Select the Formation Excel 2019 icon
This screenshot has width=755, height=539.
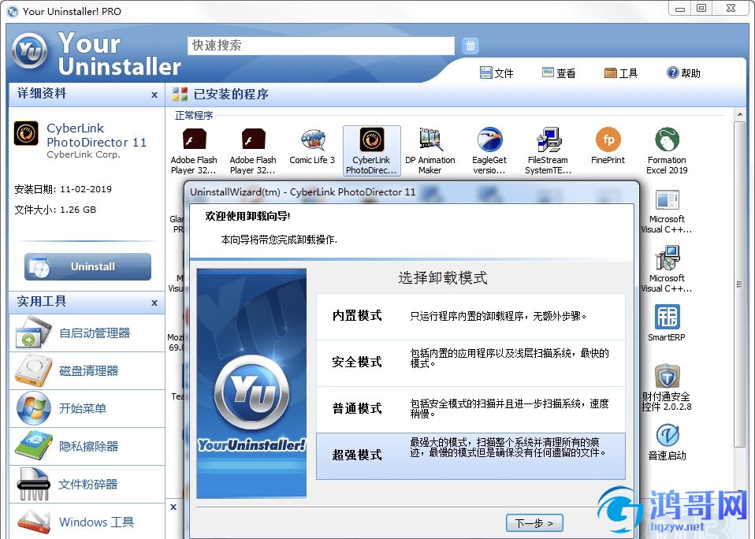(667, 139)
